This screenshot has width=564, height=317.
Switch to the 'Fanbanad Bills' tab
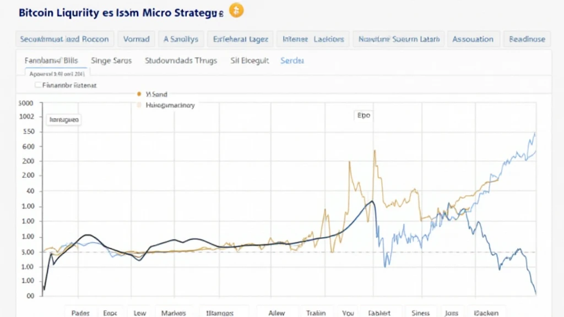(51, 61)
